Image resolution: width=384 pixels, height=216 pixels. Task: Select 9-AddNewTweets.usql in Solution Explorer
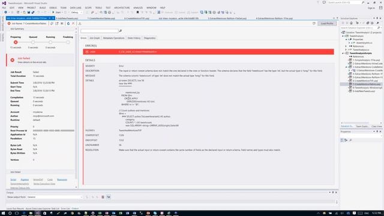pos(364,91)
